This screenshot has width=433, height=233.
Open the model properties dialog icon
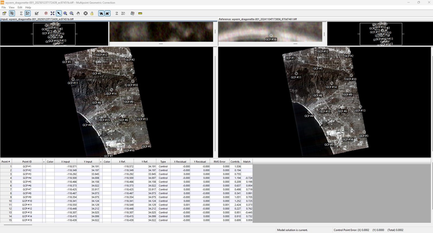pyautogui.click(x=4, y=13)
